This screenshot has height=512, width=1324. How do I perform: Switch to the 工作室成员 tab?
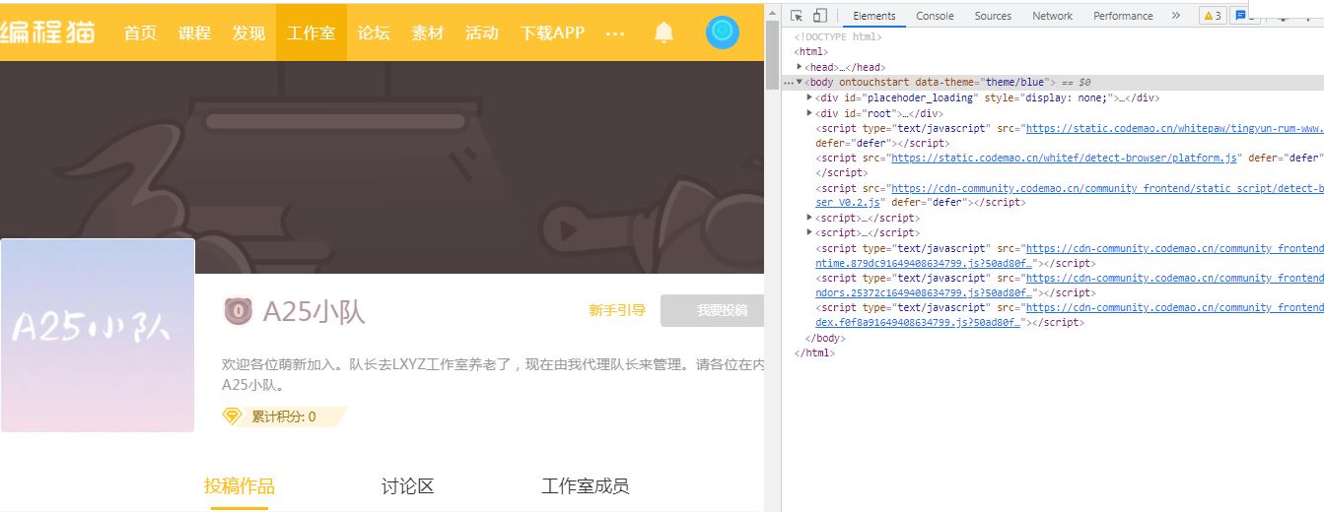(x=585, y=486)
